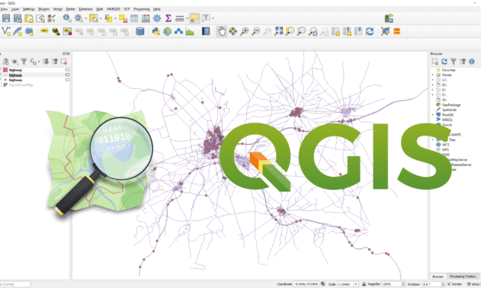Open the New Print Layout tool
The image size is (481, 288).
[x=29, y=18]
